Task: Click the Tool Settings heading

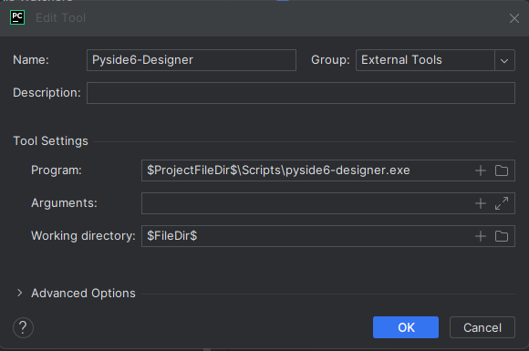Action: [x=50, y=141]
